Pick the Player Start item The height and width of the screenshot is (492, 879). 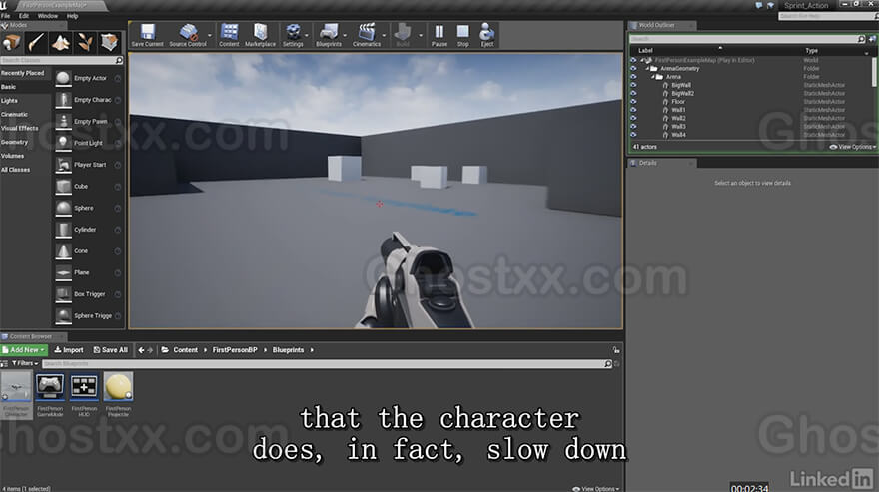pos(88,165)
